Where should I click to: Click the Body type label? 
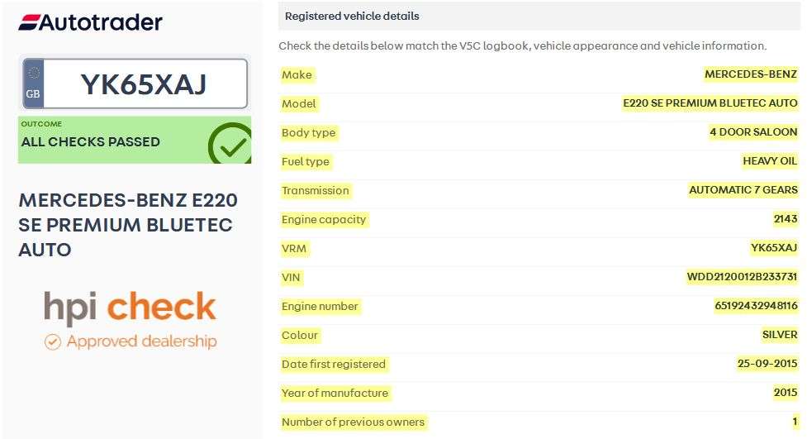[309, 132]
